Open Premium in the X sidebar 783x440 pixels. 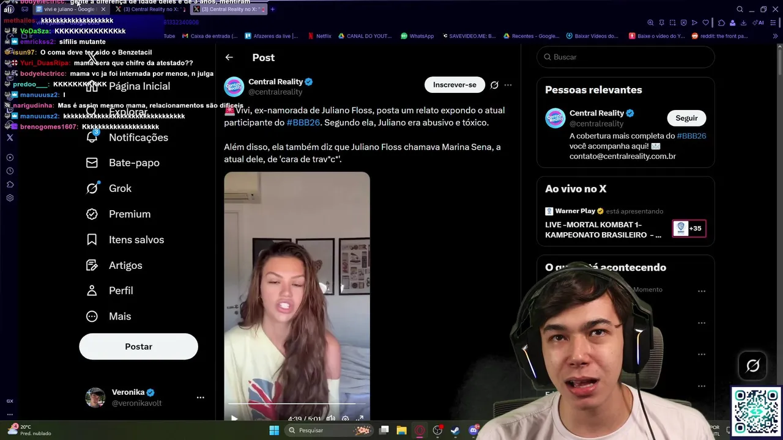pos(119,214)
